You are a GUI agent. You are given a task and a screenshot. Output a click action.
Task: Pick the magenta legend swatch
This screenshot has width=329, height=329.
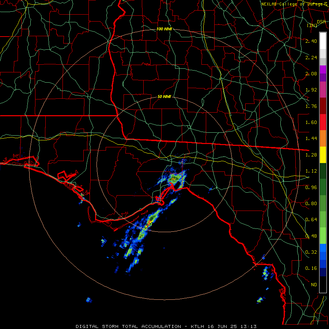[x=323, y=69]
